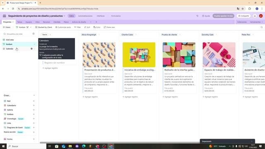The image size is (265, 149).
Task: Select Kanban view in sidebar
Action: (x=19, y=44)
